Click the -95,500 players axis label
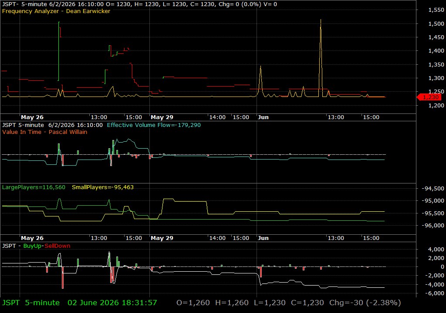Viewport: 446px width, 313px height. pyautogui.click(x=432, y=213)
